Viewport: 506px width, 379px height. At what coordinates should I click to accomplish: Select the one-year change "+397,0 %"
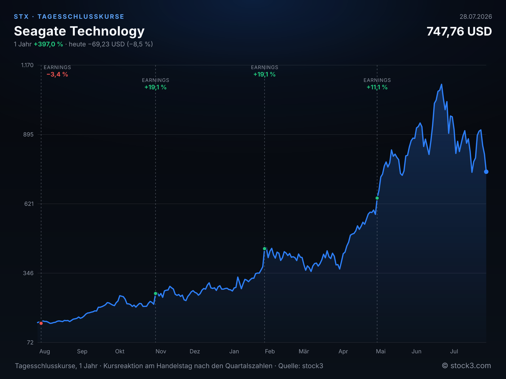click(x=48, y=44)
